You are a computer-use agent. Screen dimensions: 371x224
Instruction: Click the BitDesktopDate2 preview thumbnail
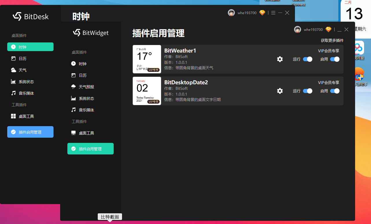(x=147, y=91)
